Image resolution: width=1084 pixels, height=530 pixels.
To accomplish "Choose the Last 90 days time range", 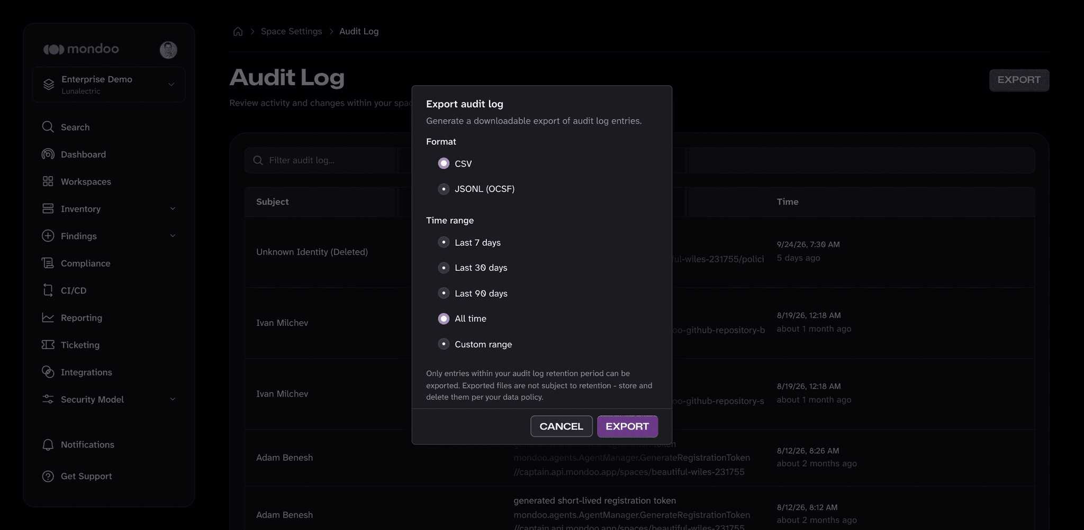I will tap(444, 293).
